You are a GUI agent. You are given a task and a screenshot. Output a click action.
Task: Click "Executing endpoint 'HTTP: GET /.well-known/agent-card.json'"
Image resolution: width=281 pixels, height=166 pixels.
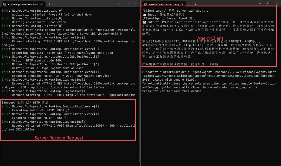63,53
